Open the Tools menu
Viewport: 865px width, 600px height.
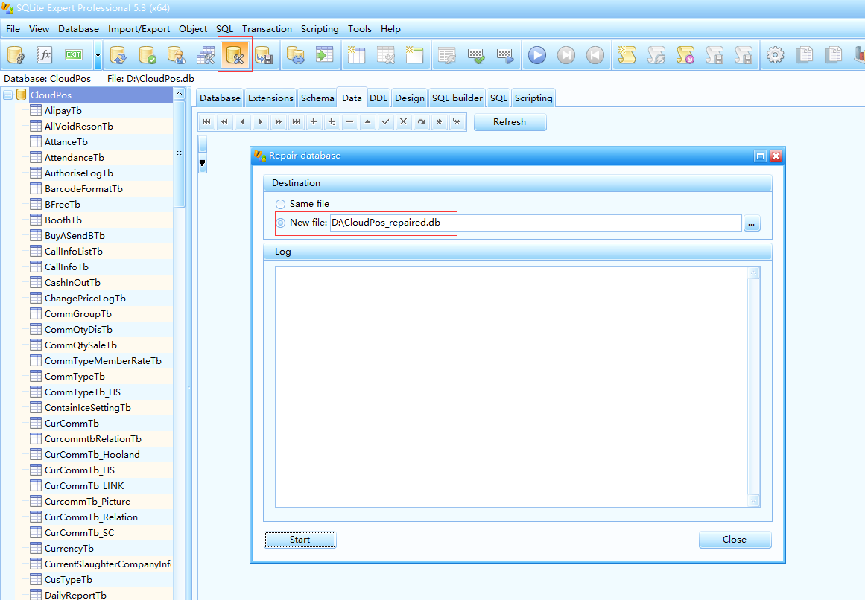[360, 28]
